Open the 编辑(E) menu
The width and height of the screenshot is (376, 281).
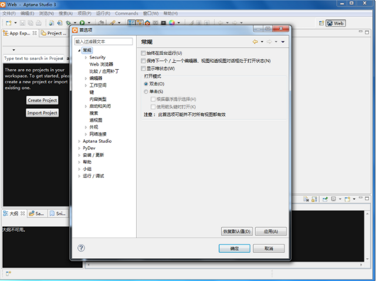click(27, 13)
